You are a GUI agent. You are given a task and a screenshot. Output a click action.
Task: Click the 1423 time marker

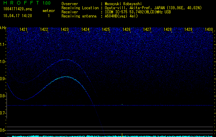tap(65, 30)
